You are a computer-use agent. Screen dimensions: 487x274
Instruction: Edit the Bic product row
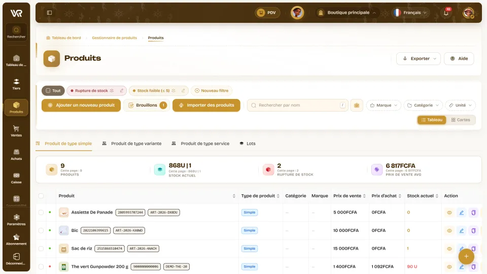462,231
